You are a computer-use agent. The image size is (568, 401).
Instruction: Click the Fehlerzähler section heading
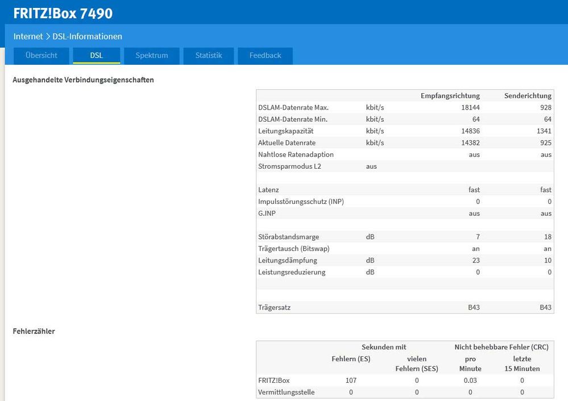(x=34, y=331)
